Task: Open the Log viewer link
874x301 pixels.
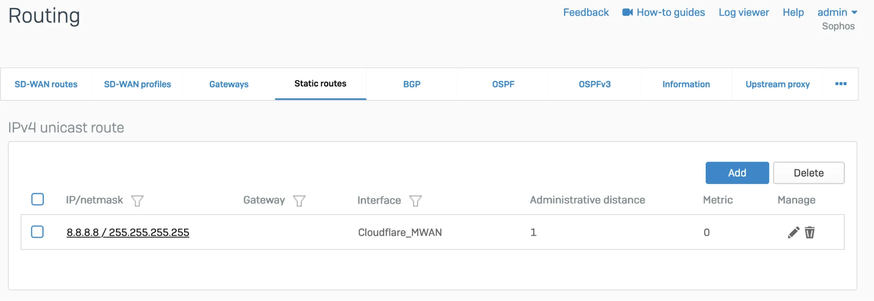Action: pyautogui.click(x=743, y=12)
